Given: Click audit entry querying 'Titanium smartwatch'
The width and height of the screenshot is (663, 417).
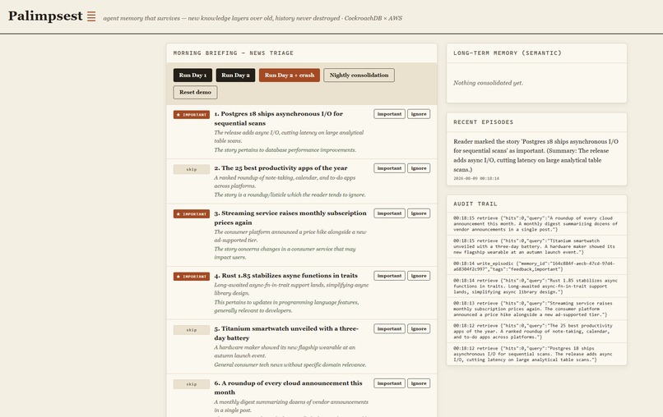Looking at the screenshot, I should pyautogui.click(x=536, y=246).
